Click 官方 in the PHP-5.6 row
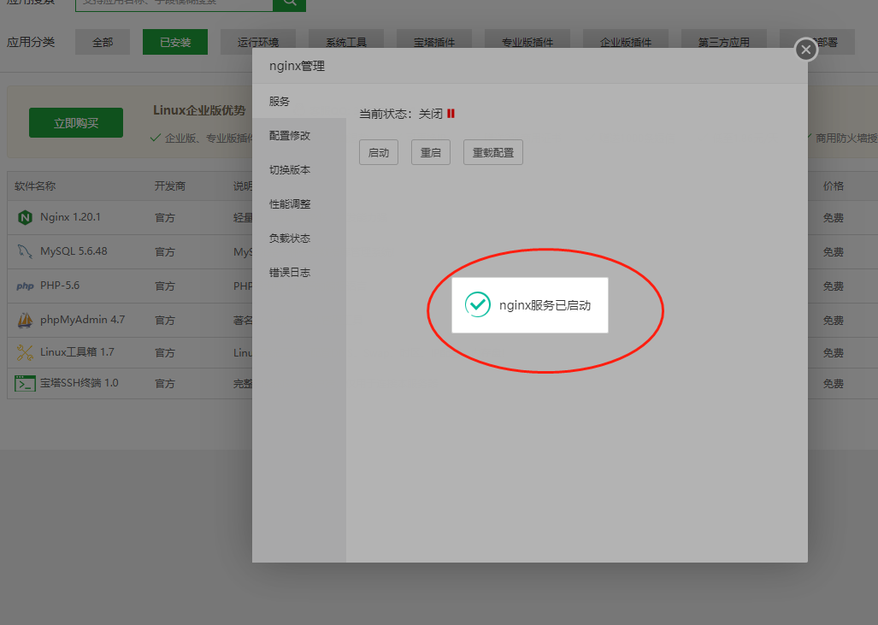The width and height of the screenshot is (878, 625). [x=165, y=286]
